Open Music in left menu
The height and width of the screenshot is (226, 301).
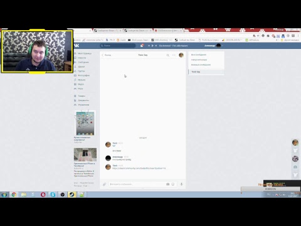[x=80, y=80]
